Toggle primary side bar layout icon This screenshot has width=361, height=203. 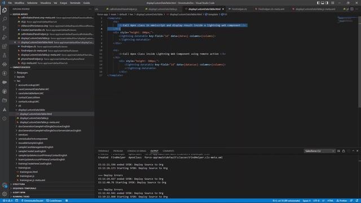[x=318, y=3]
